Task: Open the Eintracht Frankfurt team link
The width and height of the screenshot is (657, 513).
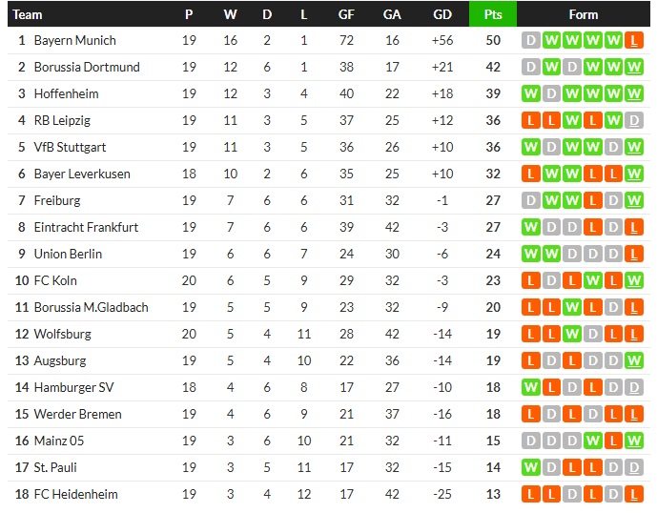Action: coord(86,227)
